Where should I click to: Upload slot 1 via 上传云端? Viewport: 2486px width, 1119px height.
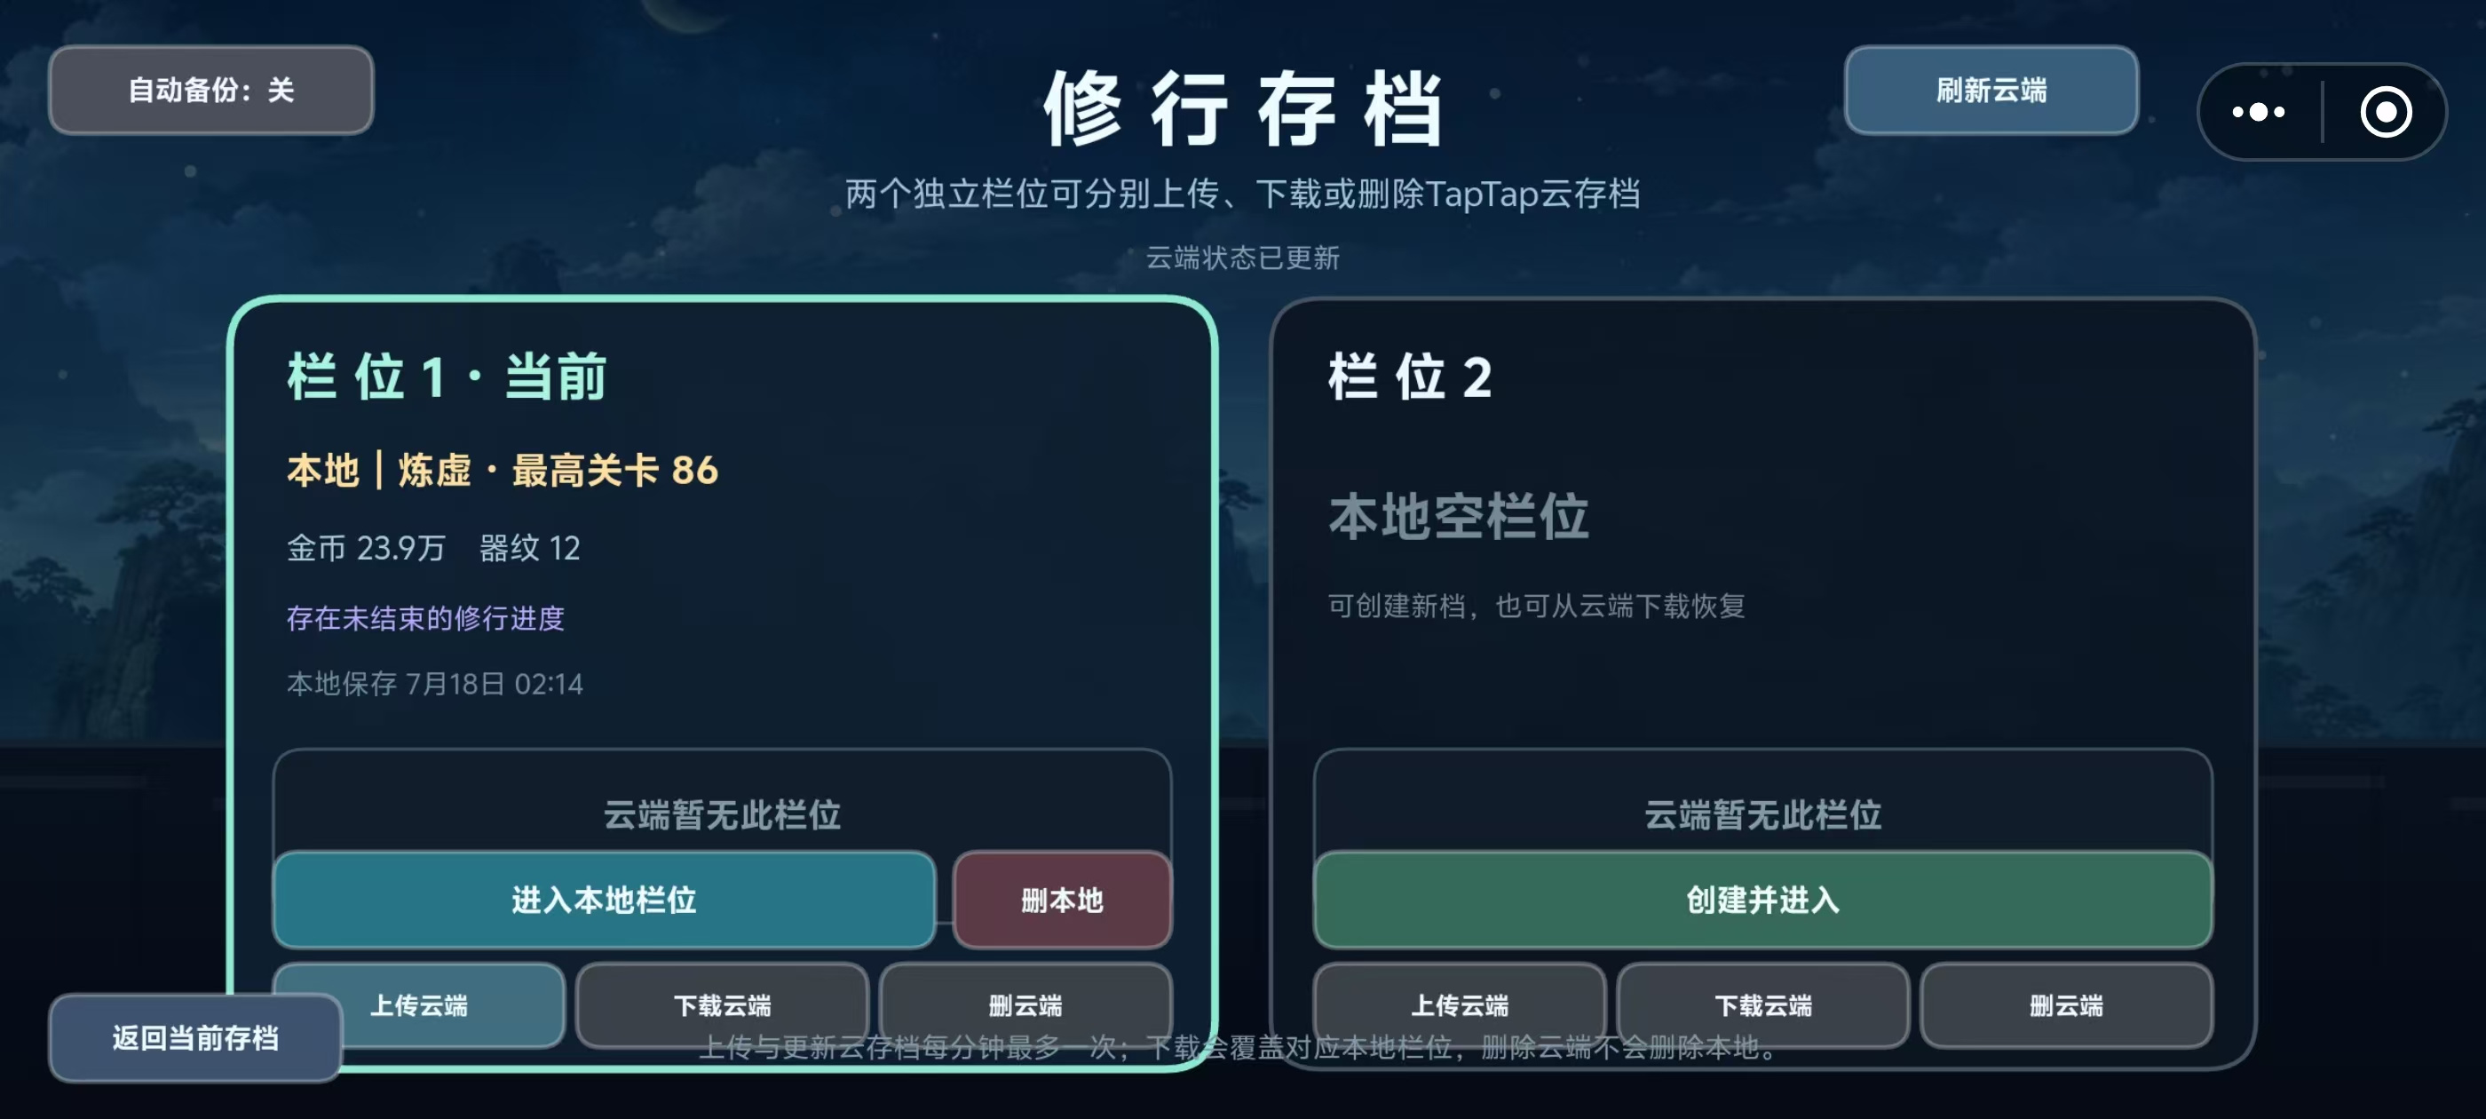pyautogui.click(x=419, y=1005)
